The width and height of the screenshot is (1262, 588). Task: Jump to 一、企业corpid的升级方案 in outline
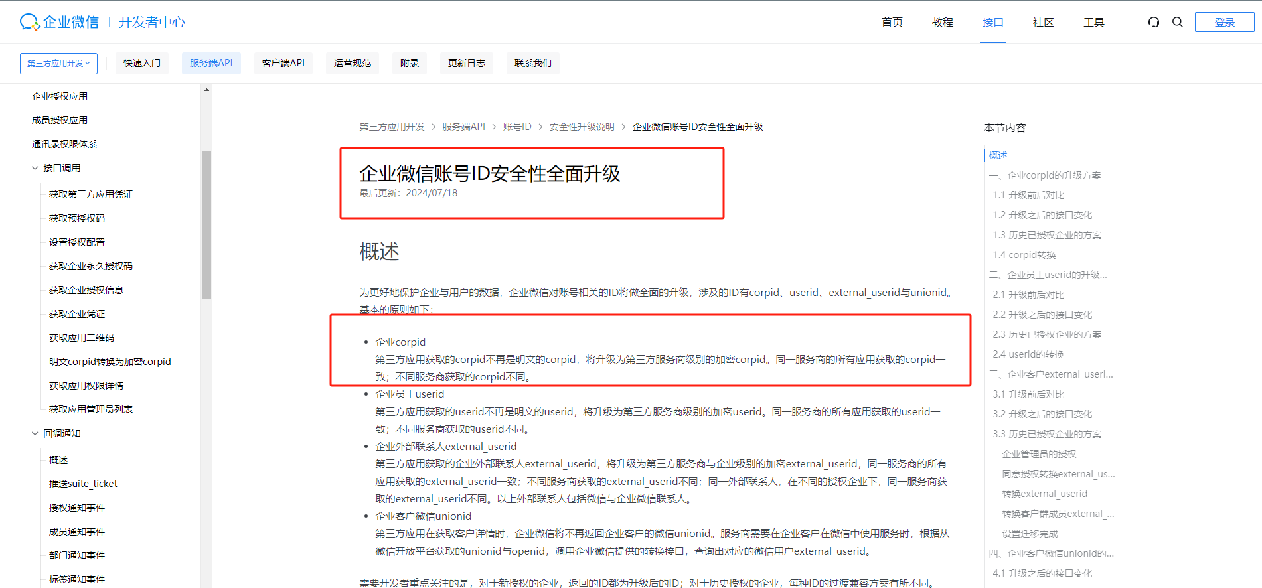(1045, 175)
